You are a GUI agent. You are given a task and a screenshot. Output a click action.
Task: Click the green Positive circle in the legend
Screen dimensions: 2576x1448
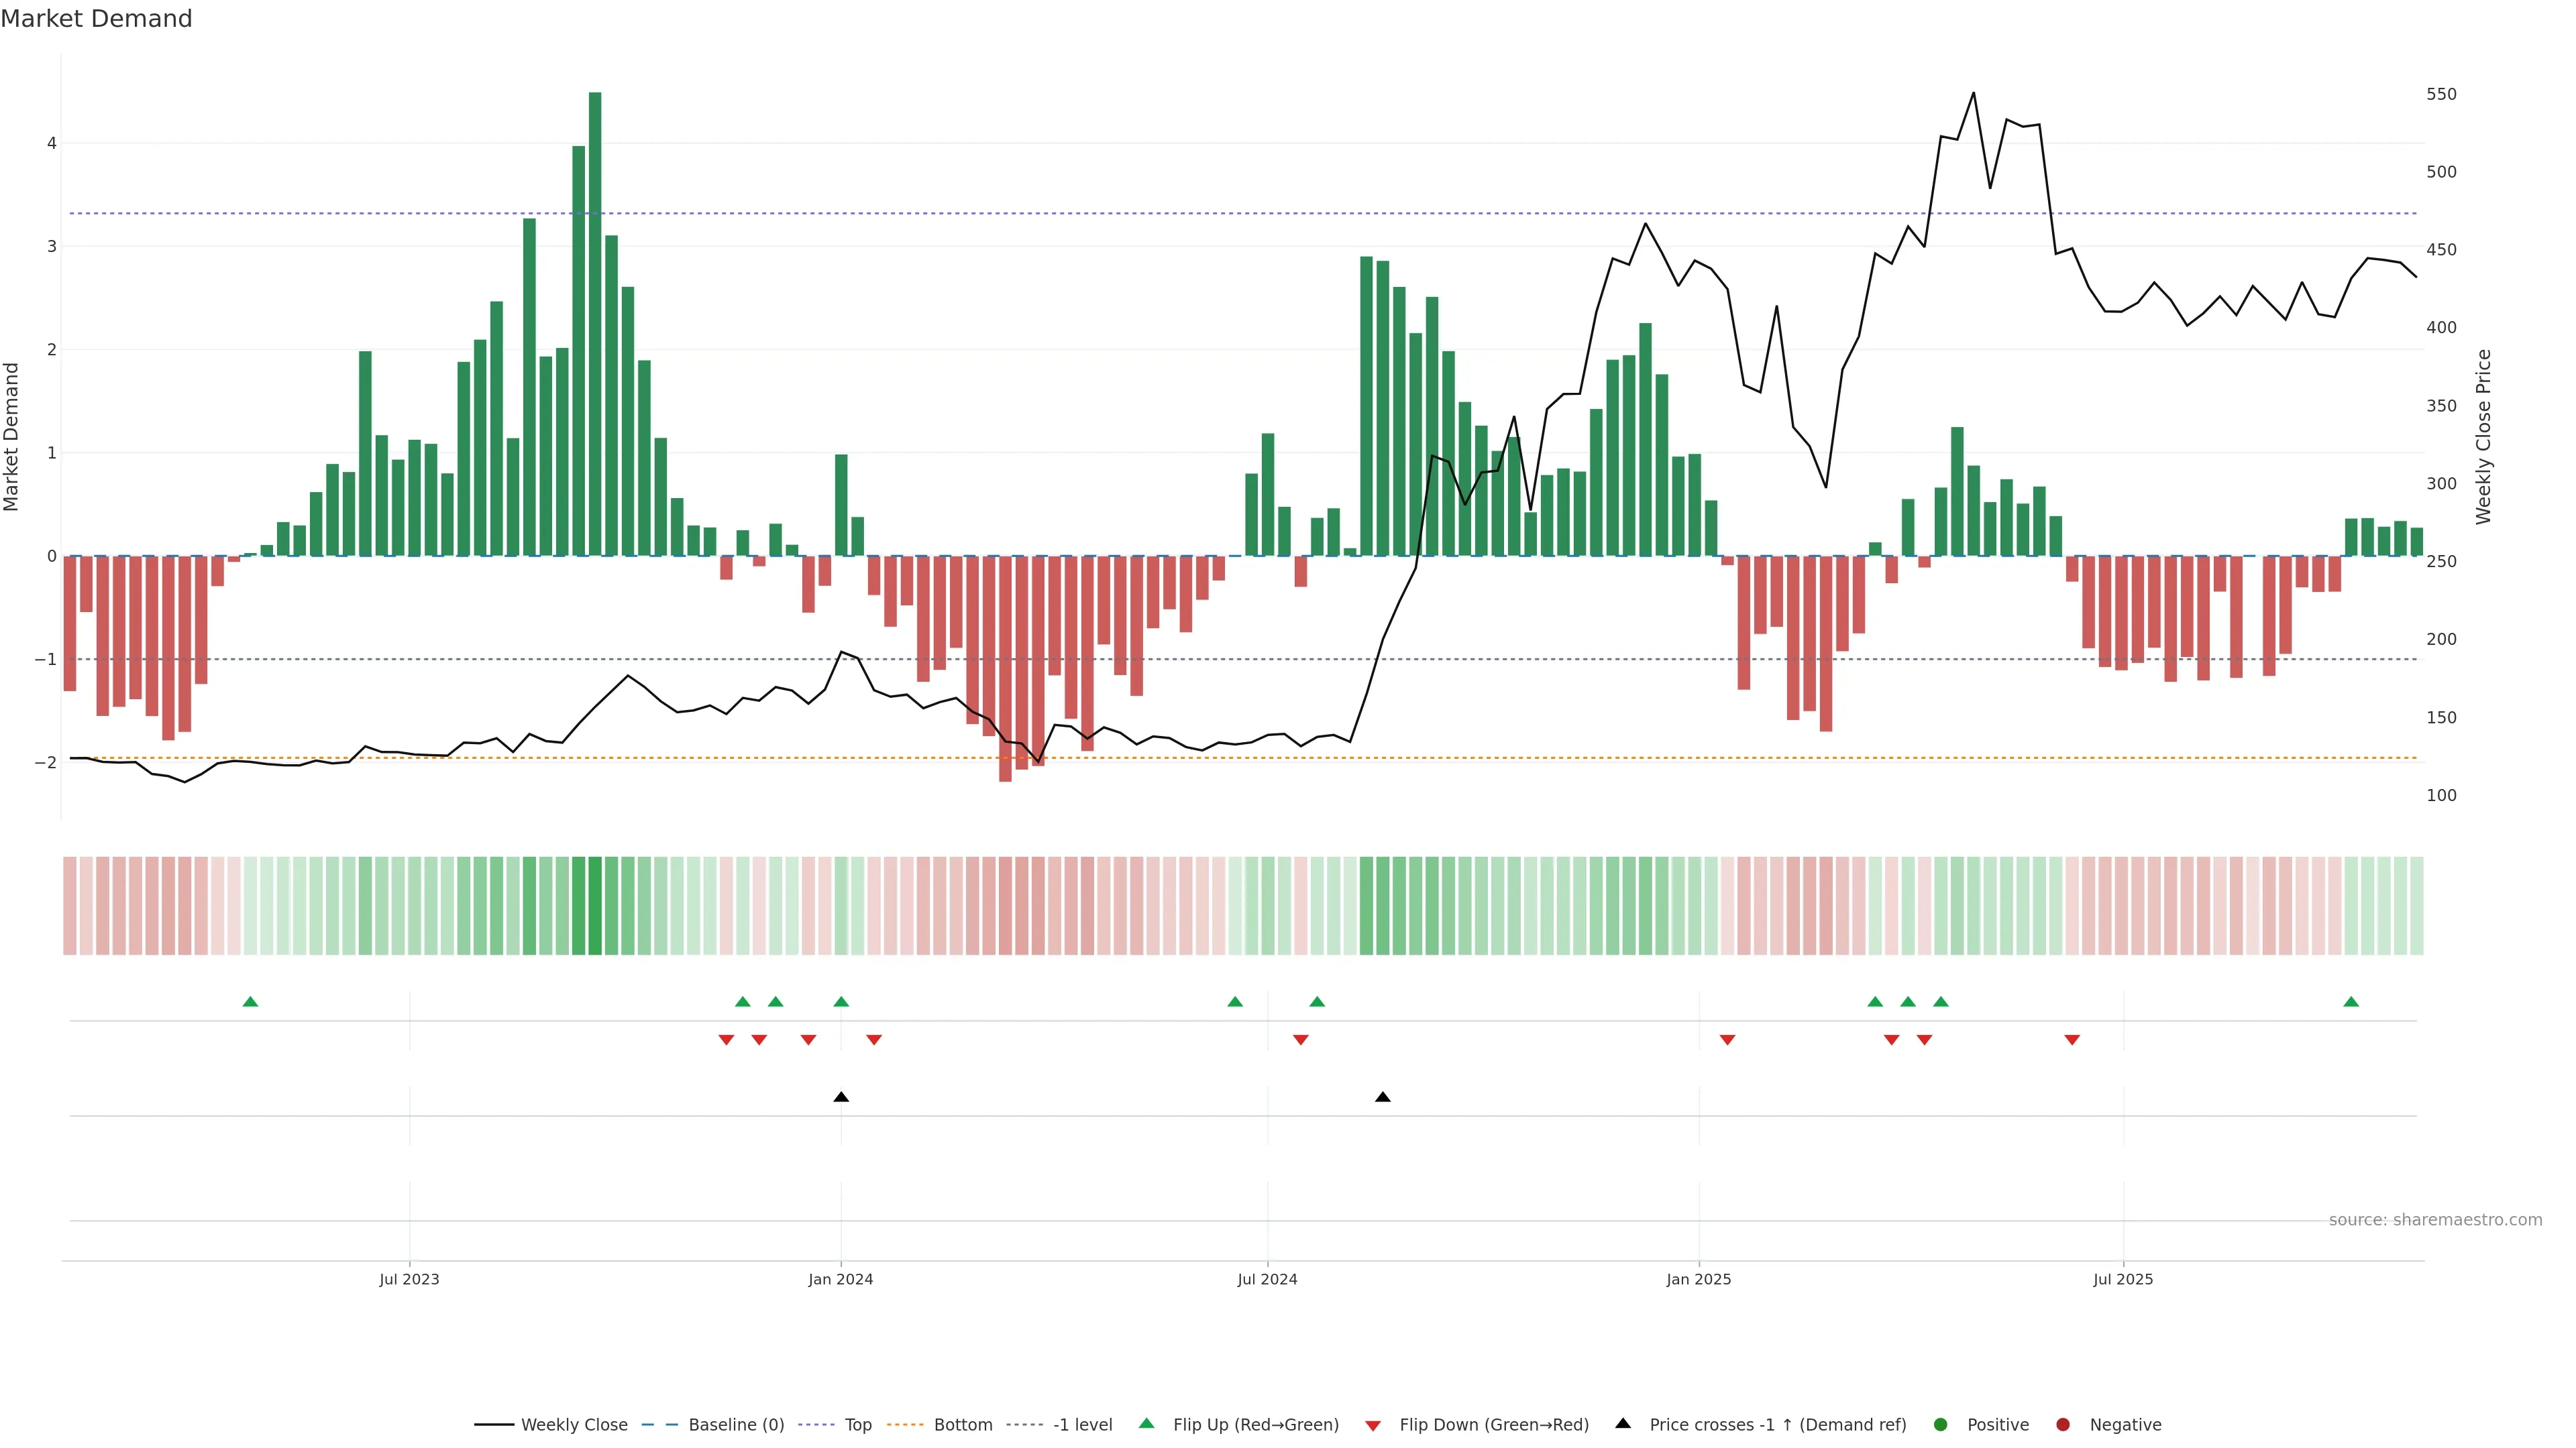[1941, 1425]
